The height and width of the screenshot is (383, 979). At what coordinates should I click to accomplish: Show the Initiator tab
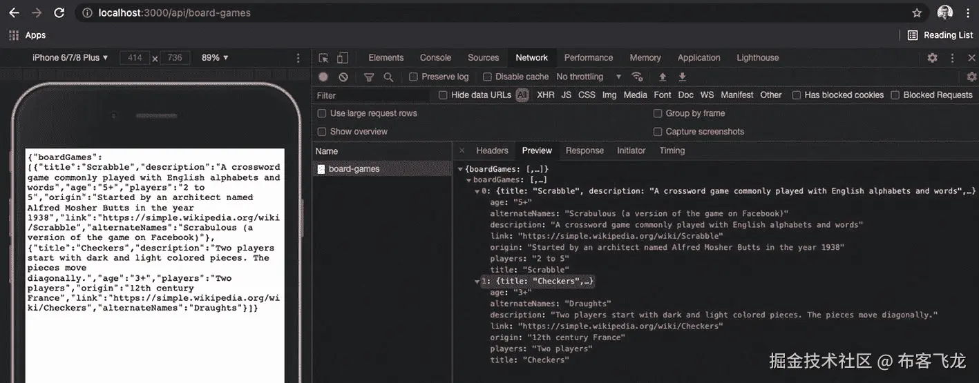631,150
